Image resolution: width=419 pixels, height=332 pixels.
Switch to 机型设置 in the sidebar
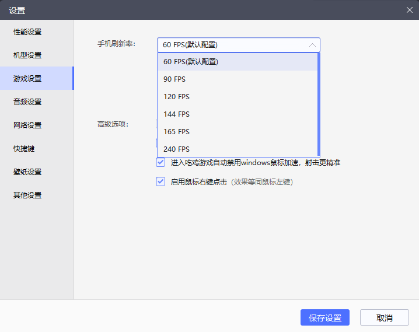[37, 55]
